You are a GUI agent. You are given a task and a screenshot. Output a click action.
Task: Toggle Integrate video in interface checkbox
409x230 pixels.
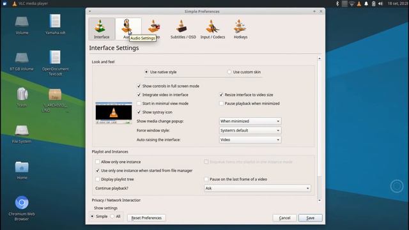point(162,95)
